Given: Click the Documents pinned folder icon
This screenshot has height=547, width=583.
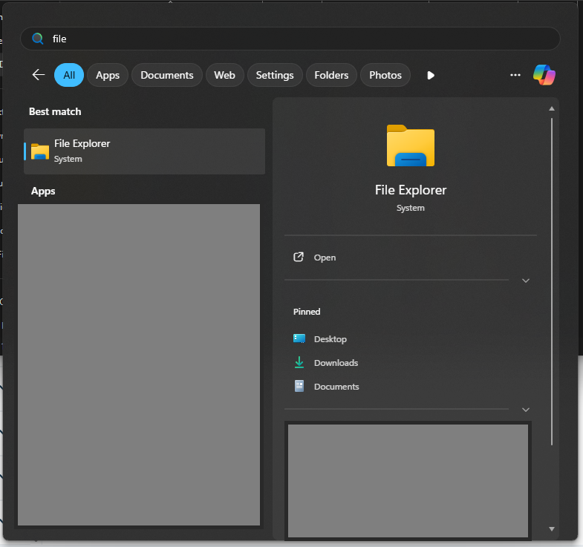Looking at the screenshot, I should point(299,386).
